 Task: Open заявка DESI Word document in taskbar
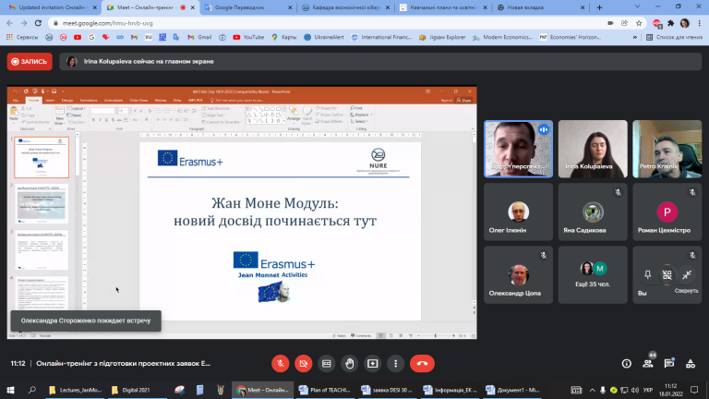click(387, 390)
